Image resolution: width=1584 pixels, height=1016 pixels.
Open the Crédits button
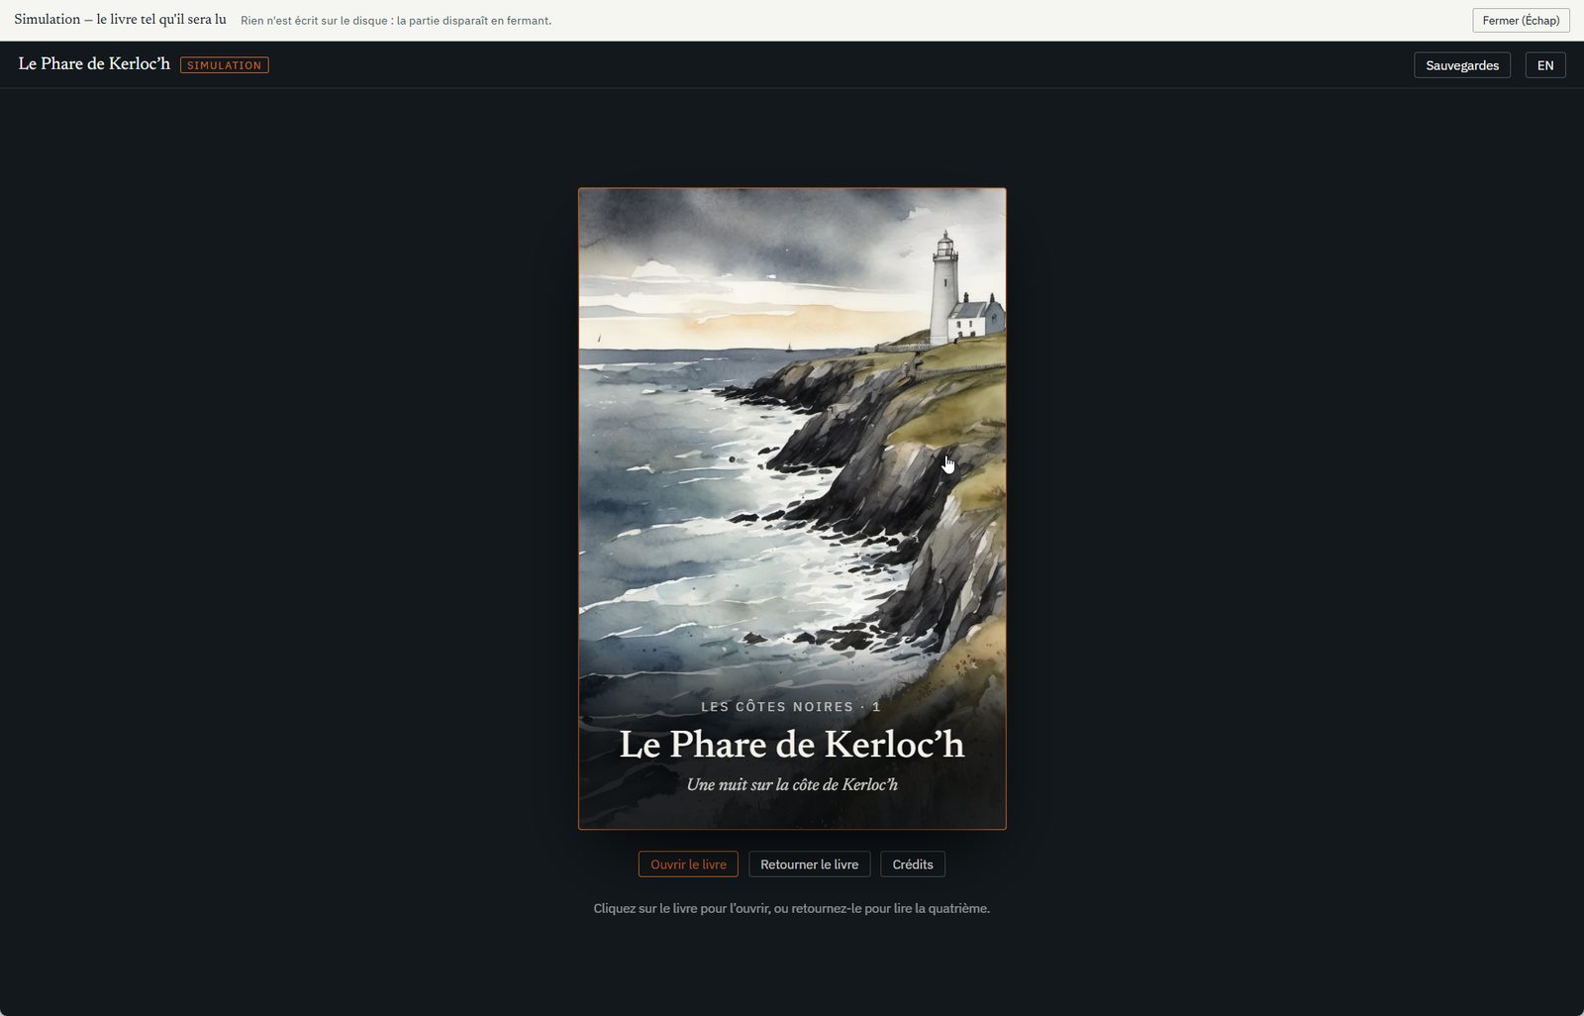(x=913, y=864)
